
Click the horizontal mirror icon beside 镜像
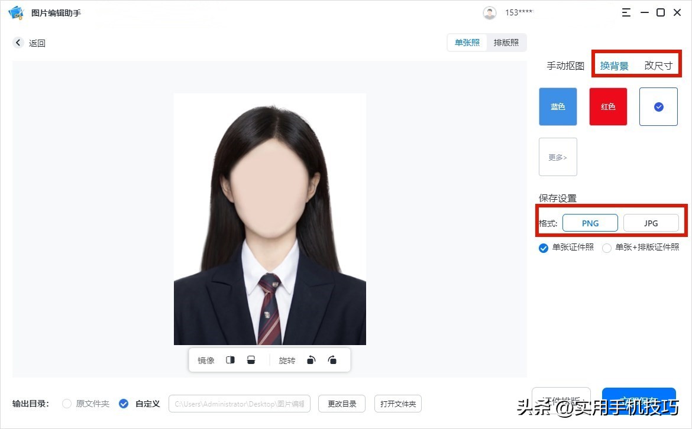tap(230, 359)
